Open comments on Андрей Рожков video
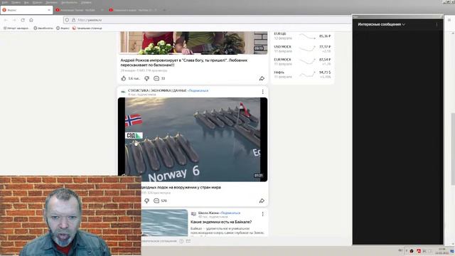The width and height of the screenshot is (455, 256). point(159,78)
